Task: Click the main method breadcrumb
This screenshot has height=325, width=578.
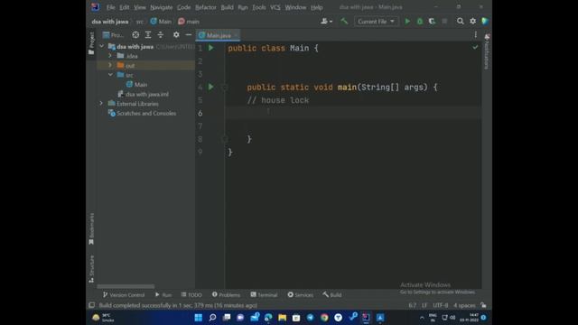Action: point(189,22)
